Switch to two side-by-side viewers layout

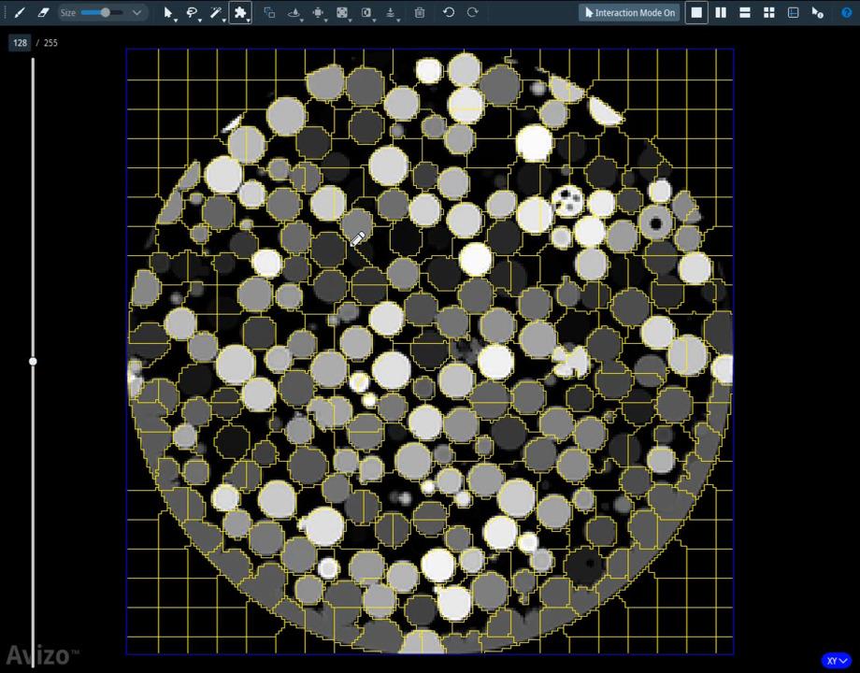click(721, 13)
